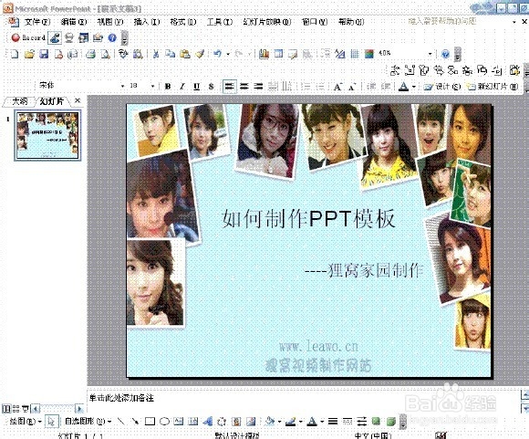This screenshot has width=529, height=439.
Task: Open the 格式 (Format) menu
Action: pos(182,22)
